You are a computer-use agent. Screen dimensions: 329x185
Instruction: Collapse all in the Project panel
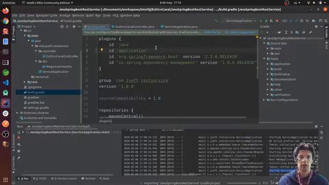click(x=67, y=27)
